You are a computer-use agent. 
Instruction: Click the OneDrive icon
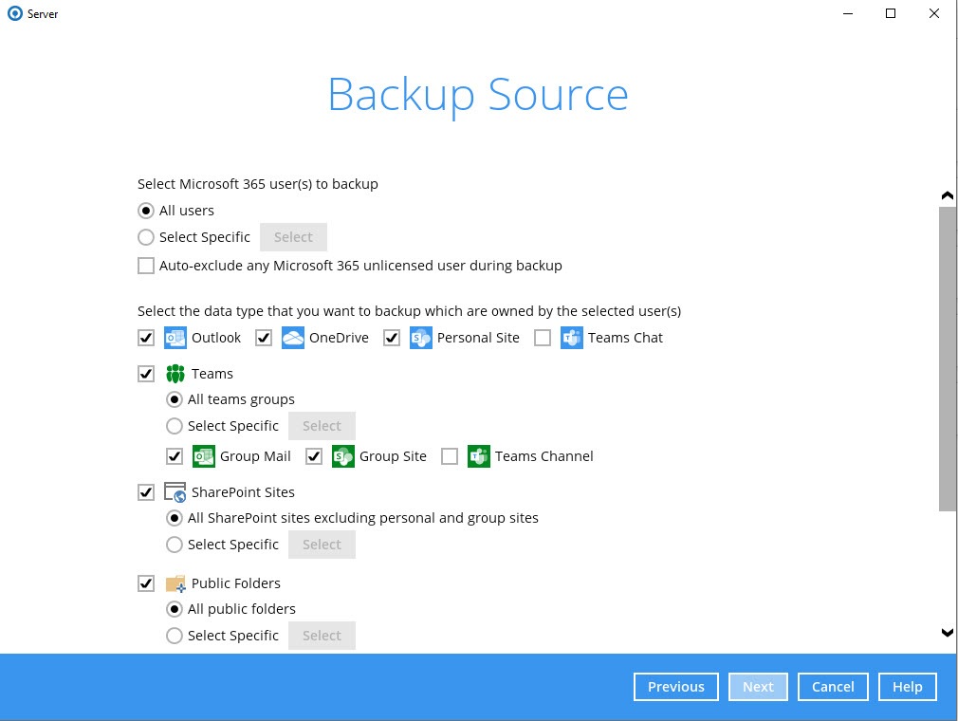293,337
